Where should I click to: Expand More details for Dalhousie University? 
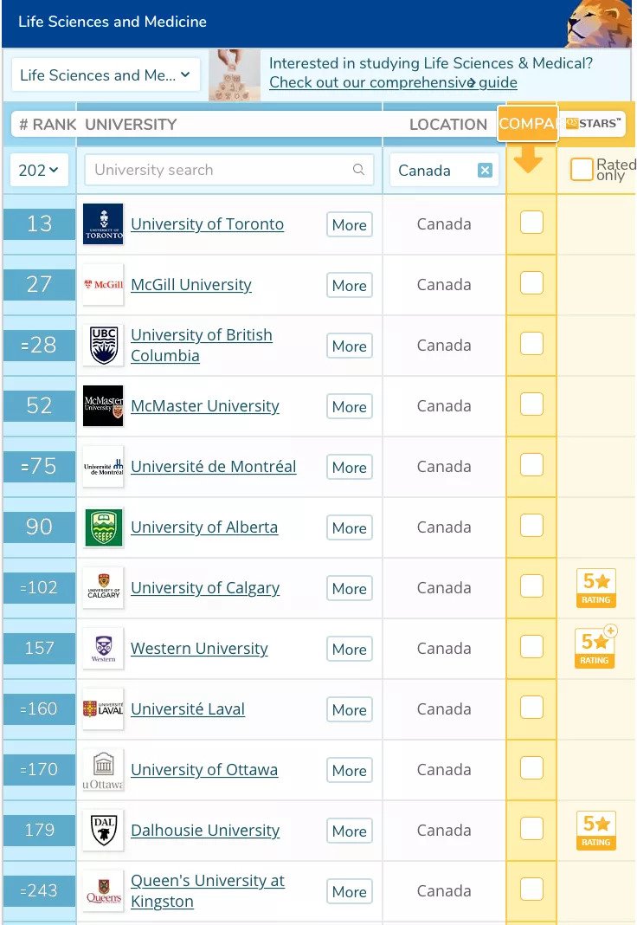tap(350, 831)
